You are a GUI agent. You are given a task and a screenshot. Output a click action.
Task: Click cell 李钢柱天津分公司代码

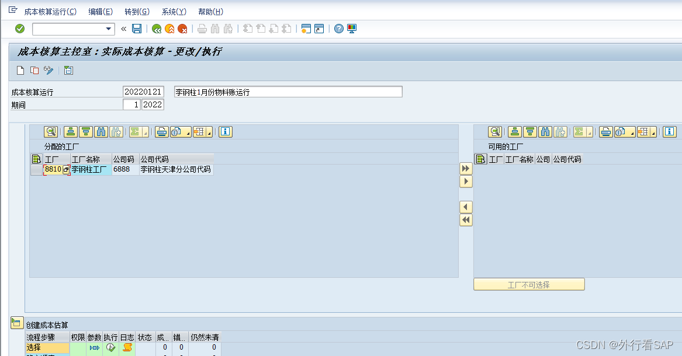(x=176, y=170)
